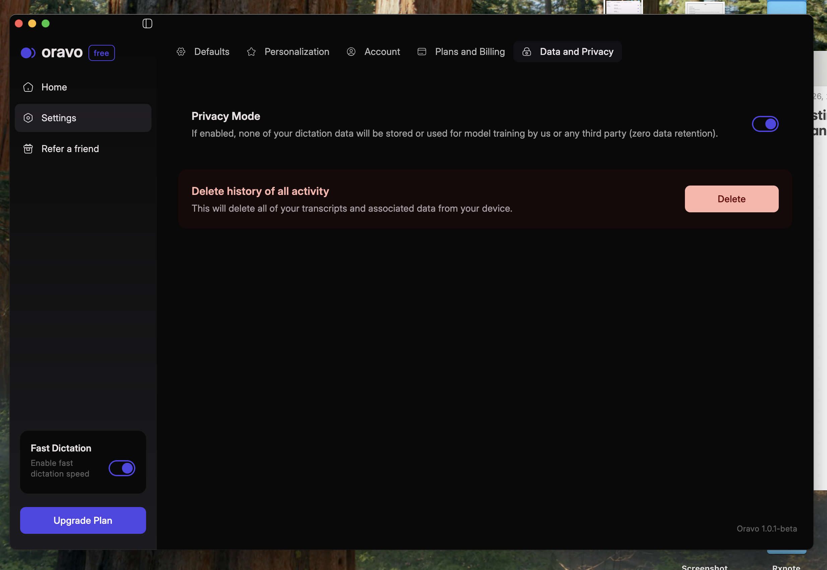Click the Oravo logo icon
This screenshot has width=827, height=570.
pos(28,53)
